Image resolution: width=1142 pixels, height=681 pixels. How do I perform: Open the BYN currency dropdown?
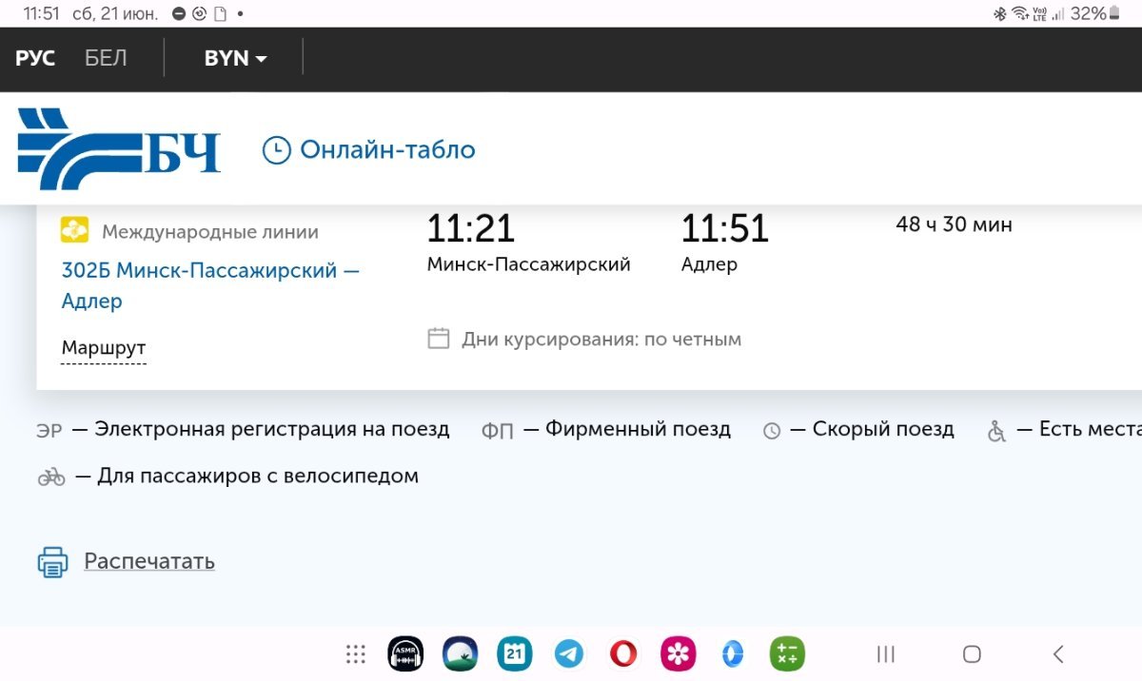[x=235, y=58]
